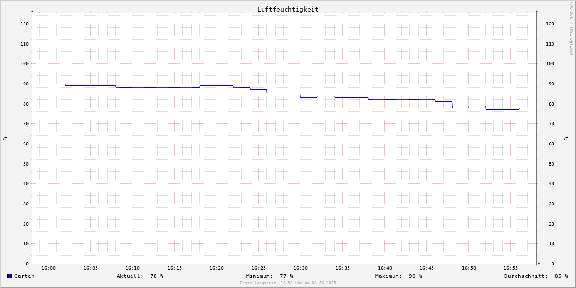Screen dimensions: 576x288
Task: Click the % unit label beside left axis
Action: tap(5, 138)
